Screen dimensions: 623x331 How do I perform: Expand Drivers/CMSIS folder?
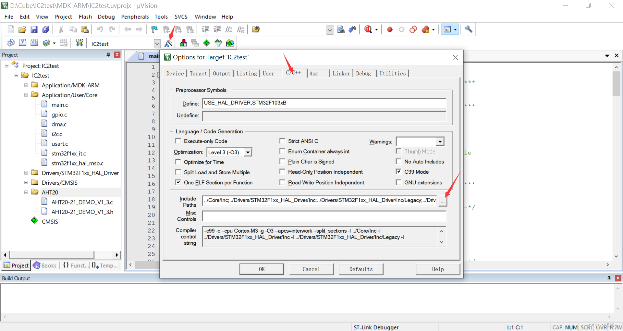(26, 182)
